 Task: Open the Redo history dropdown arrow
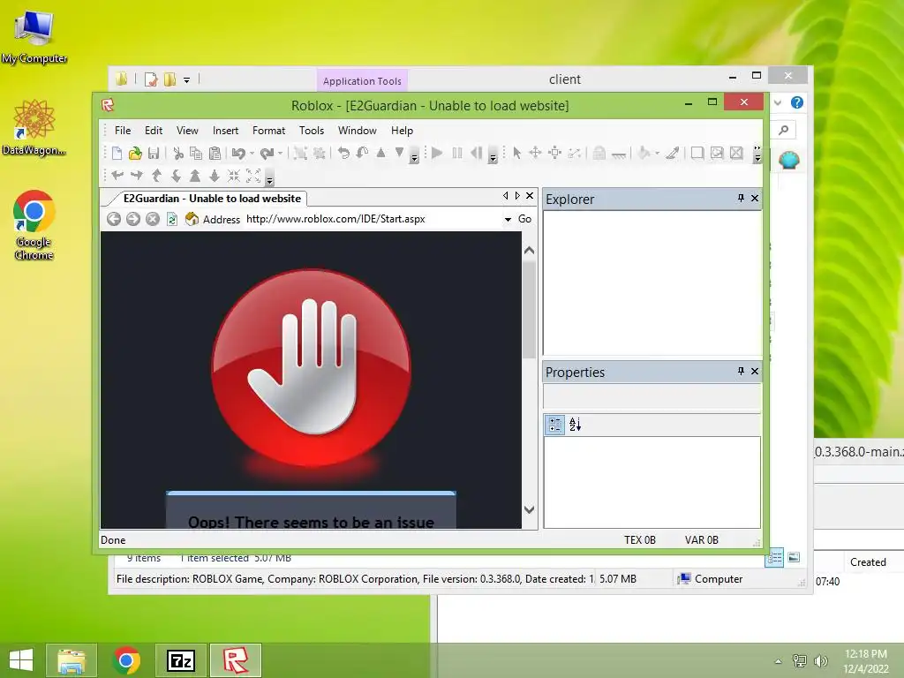[x=280, y=154]
